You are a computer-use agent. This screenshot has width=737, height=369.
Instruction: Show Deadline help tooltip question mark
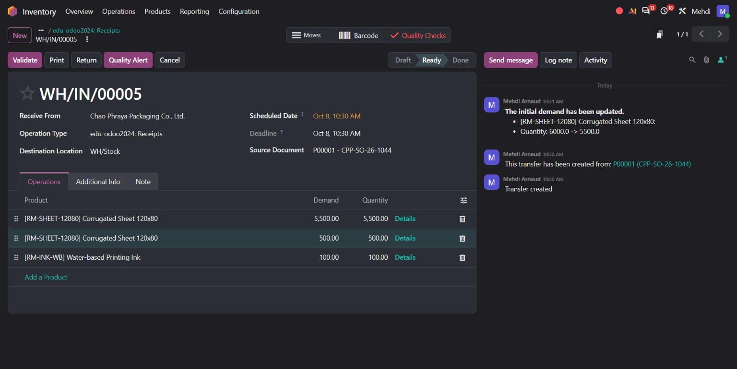[282, 132]
